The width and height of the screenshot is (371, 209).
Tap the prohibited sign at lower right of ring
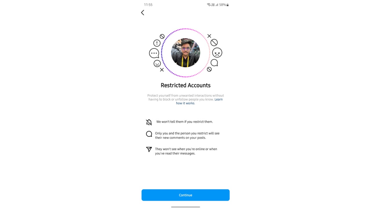[x=209, y=69]
